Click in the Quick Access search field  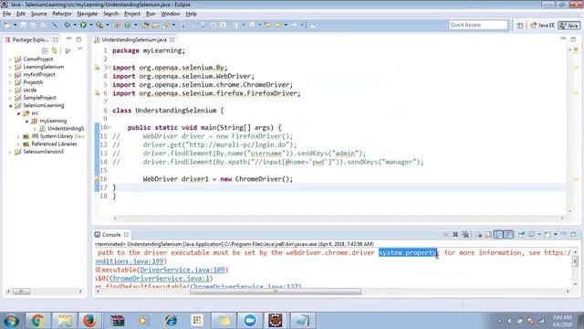click(478, 25)
